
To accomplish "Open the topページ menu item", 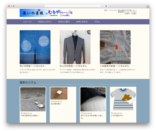I will 27,22.
